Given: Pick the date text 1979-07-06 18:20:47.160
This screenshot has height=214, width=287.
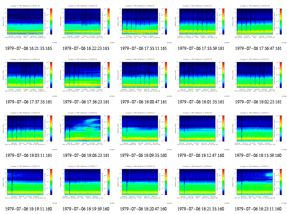Looking at the screenshot, I should (x=143, y=209).
